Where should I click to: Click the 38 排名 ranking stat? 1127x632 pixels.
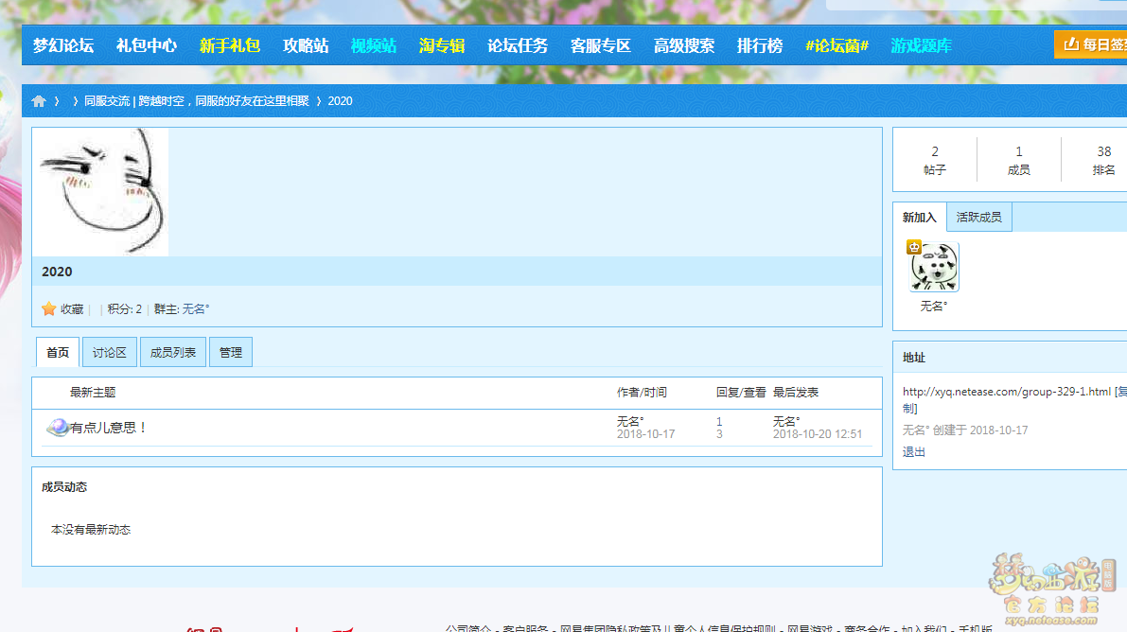(1104, 160)
